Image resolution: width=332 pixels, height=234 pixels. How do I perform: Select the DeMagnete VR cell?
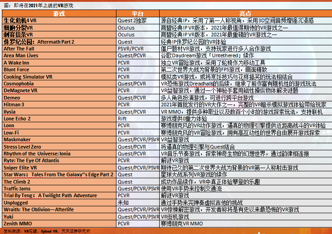click(59, 90)
